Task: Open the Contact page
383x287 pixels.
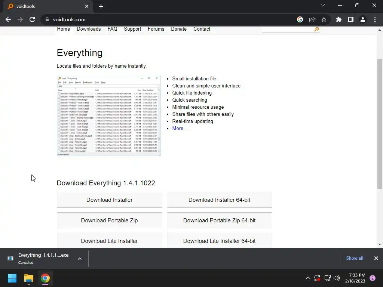Action: pyautogui.click(x=202, y=29)
